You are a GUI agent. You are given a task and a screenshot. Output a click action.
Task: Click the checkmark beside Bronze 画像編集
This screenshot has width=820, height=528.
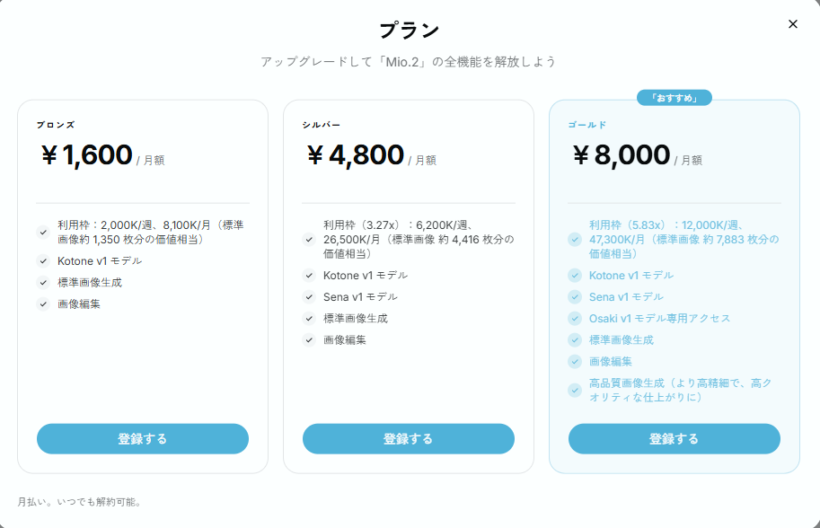point(43,304)
